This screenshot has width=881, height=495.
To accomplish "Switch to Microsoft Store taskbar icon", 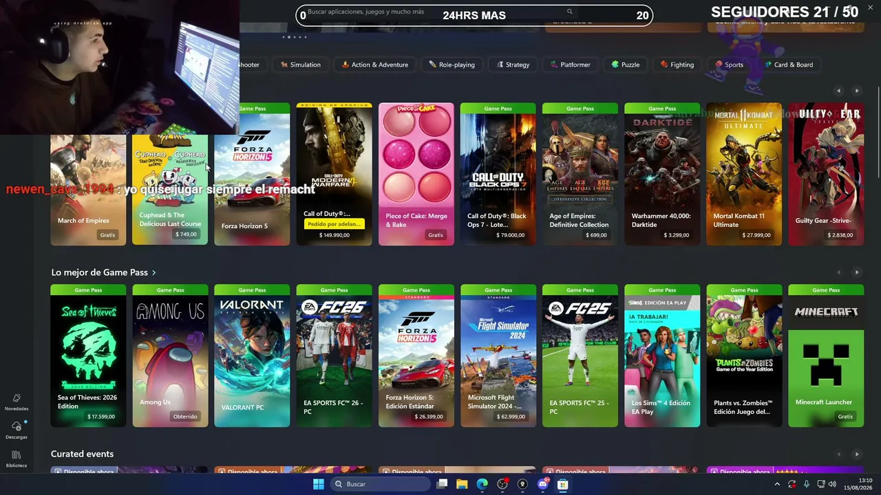I will tap(562, 484).
